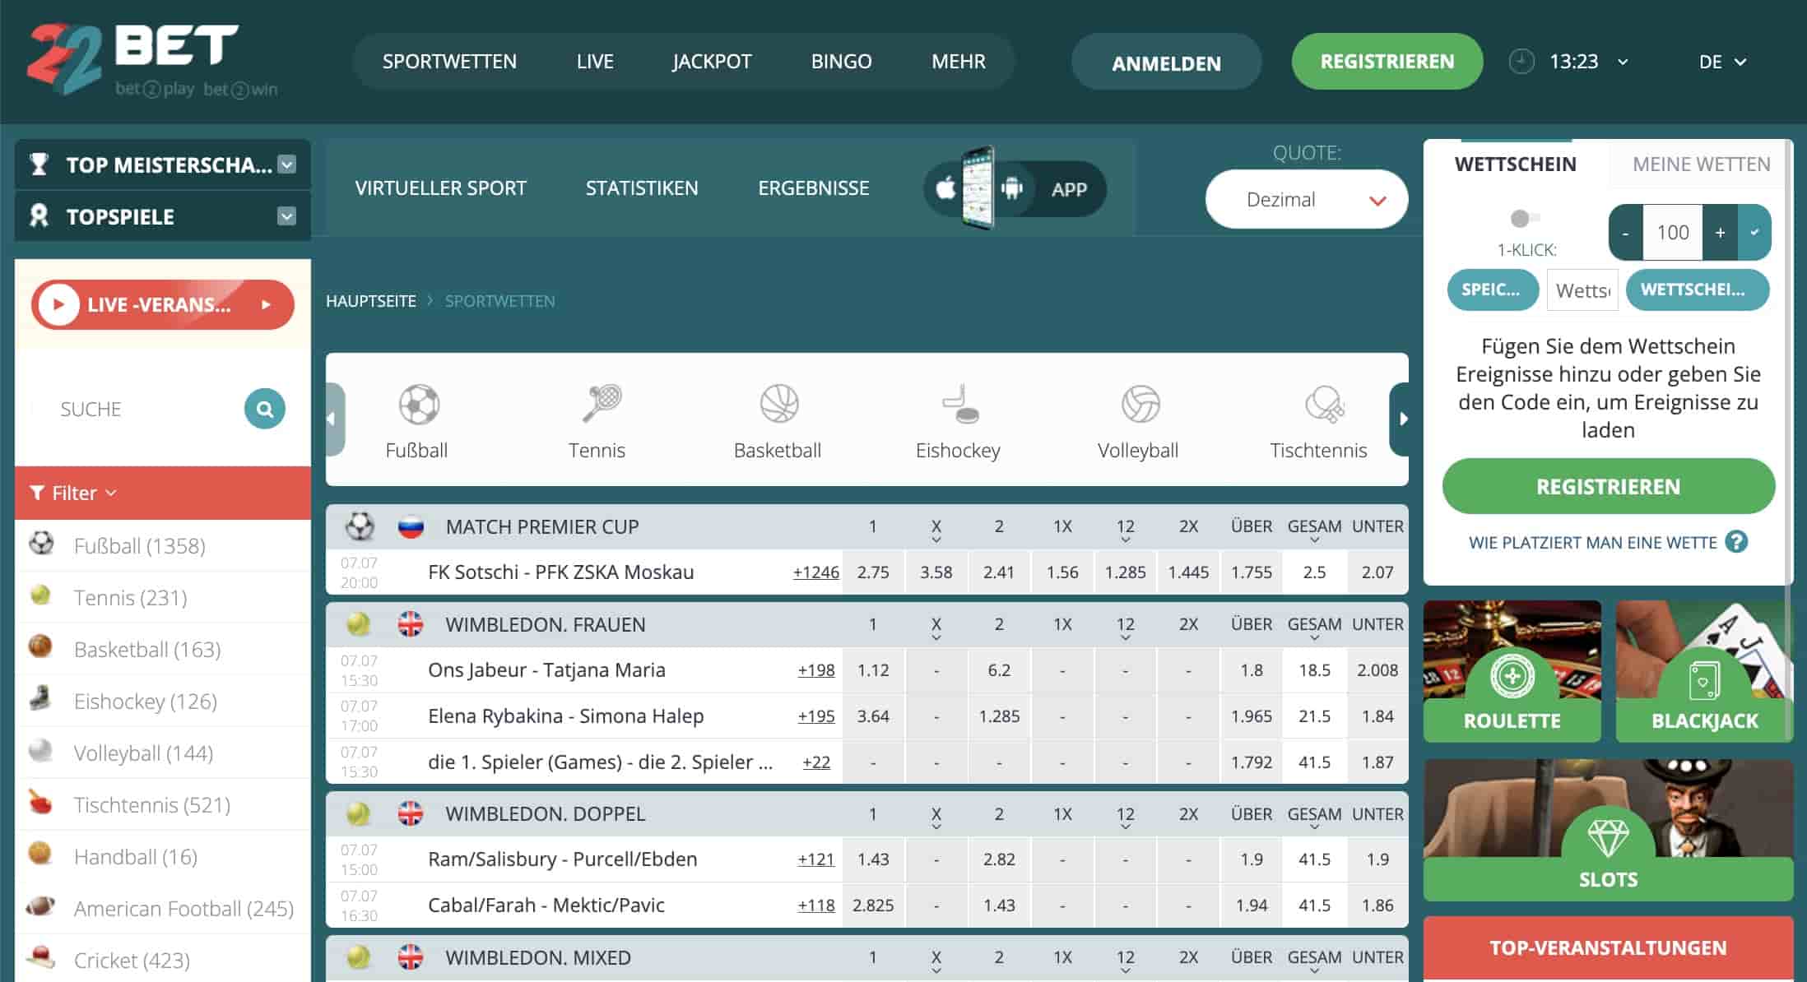Click trophy icon in Top Meisterschaften
Image resolution: width=1807 pixels, height=982 pixels.
pos(39,164)
